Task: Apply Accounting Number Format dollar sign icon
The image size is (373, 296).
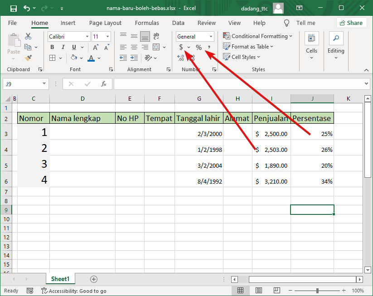Action: [180, 47]
